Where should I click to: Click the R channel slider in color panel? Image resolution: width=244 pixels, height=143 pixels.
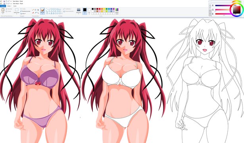click(x=223, y=6)
